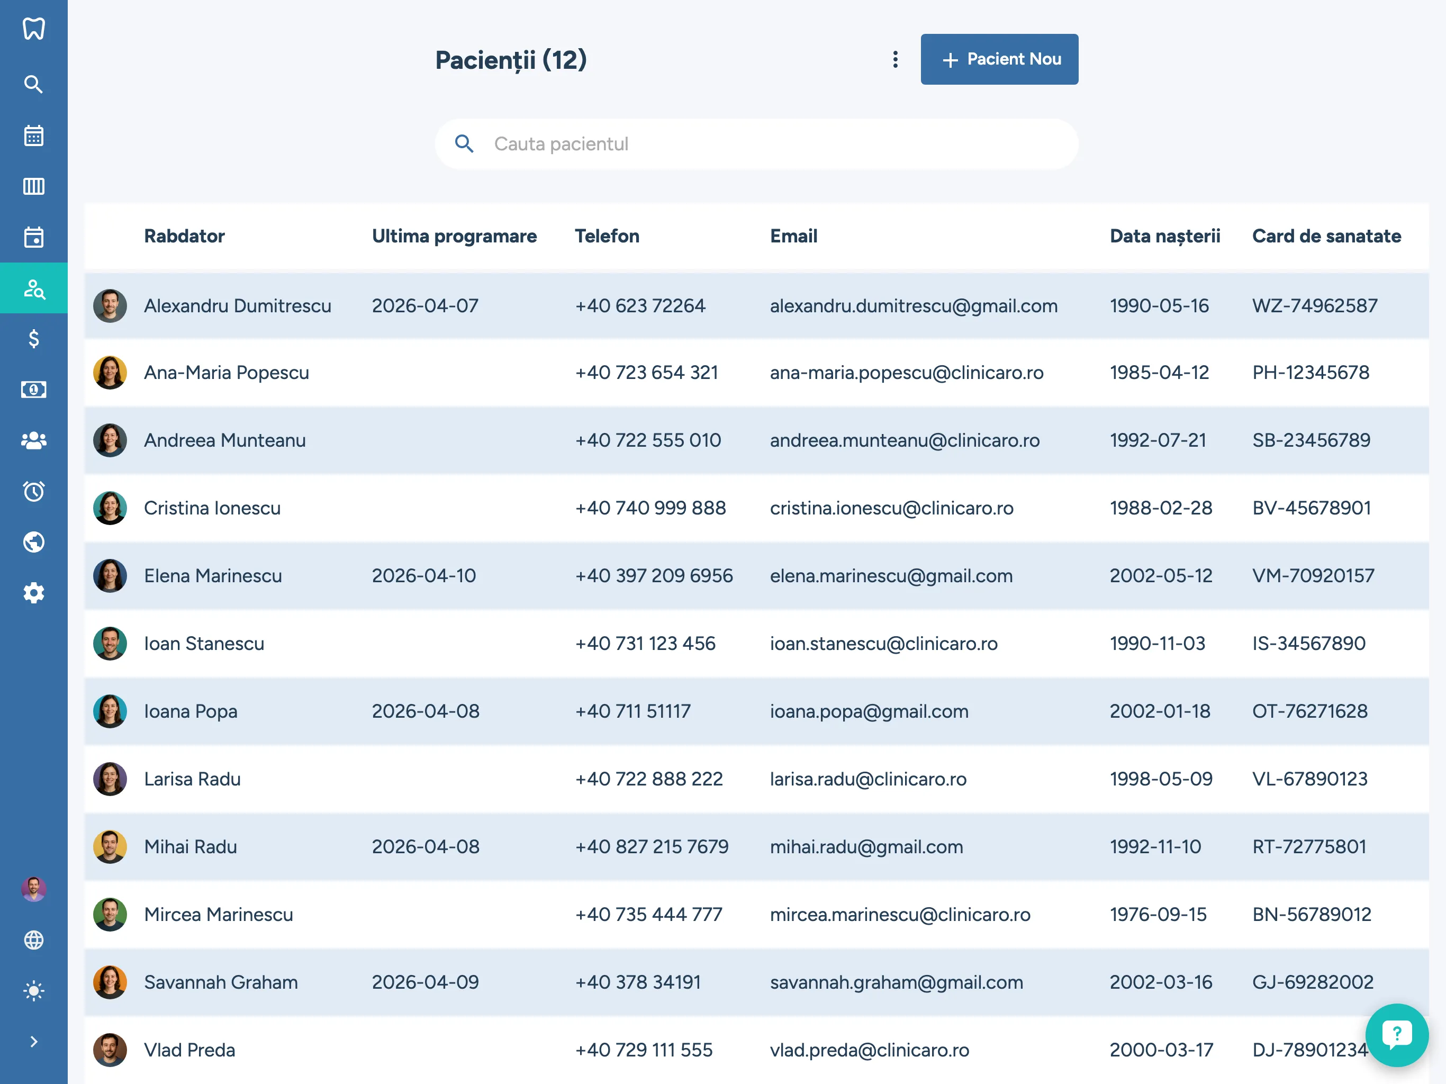This screenshot has height=1084, width=1446.
Task: Open patient Elena Marinescu row
Action: click(213, 576)
